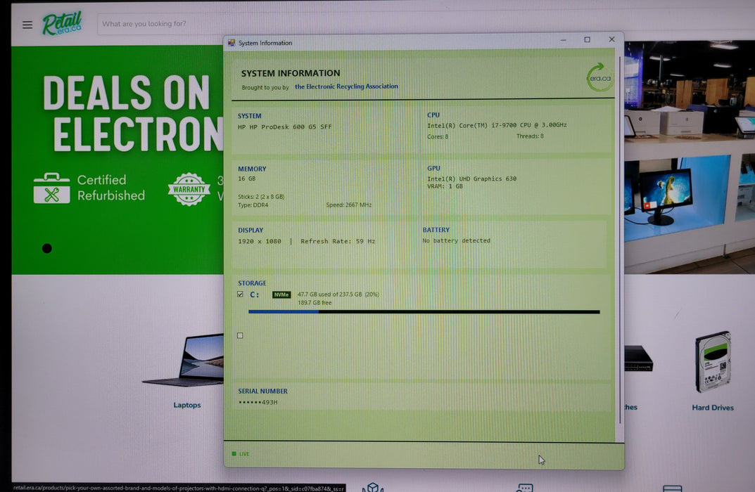Click the System Information title bar app icon
Image resolution: width=755 pixels, height=492 pixels.
231,43
